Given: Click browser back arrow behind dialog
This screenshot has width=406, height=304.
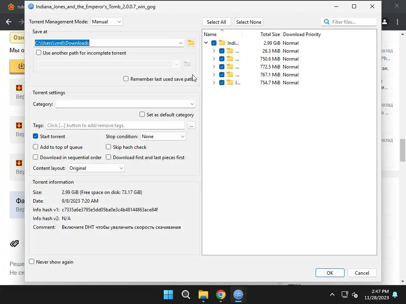Looking at the screenshot, I should click(9, 22).
